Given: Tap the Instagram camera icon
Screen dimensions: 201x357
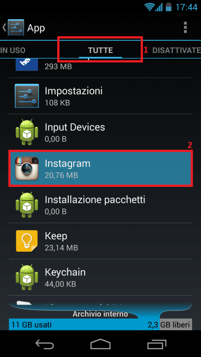Looking at the screenshot, I should [27, 168].
